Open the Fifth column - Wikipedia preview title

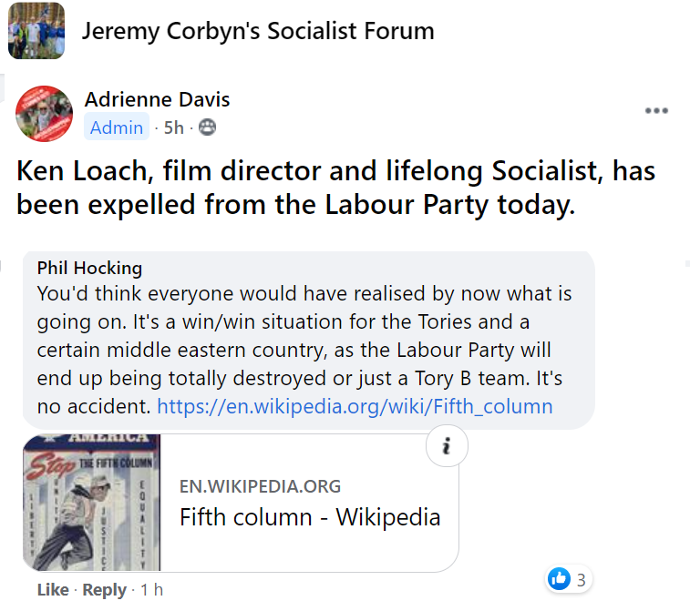pyautogui.click(x=310, y=517)
